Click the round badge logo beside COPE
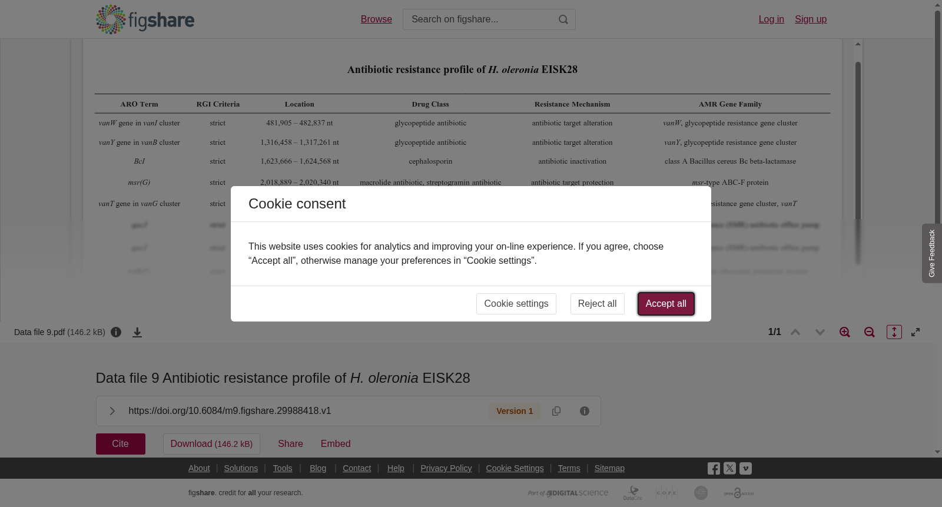The height and width of the screenshot is (507, 942). pos(701,493)
